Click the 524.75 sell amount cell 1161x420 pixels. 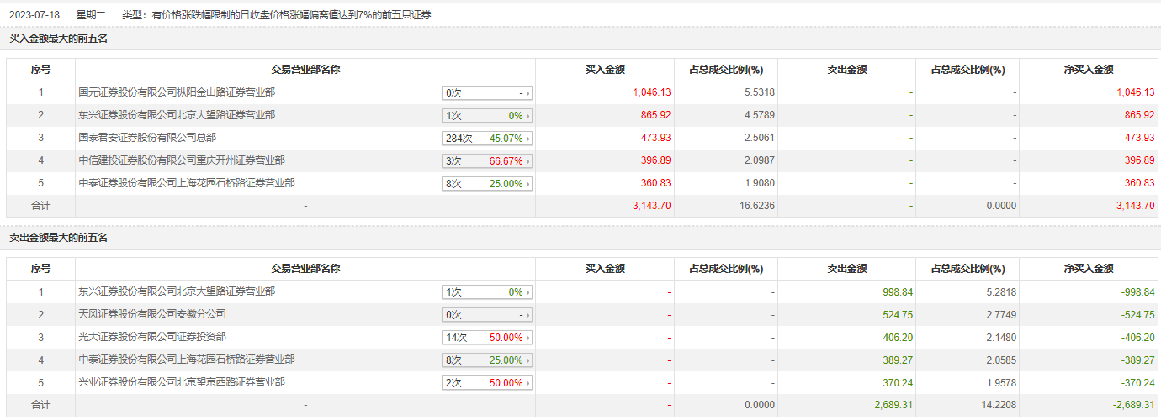pos(899,315)
